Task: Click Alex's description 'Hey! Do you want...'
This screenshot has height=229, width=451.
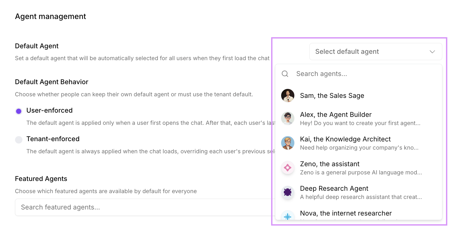Action: pyautogui.click(x=360, y=123)
